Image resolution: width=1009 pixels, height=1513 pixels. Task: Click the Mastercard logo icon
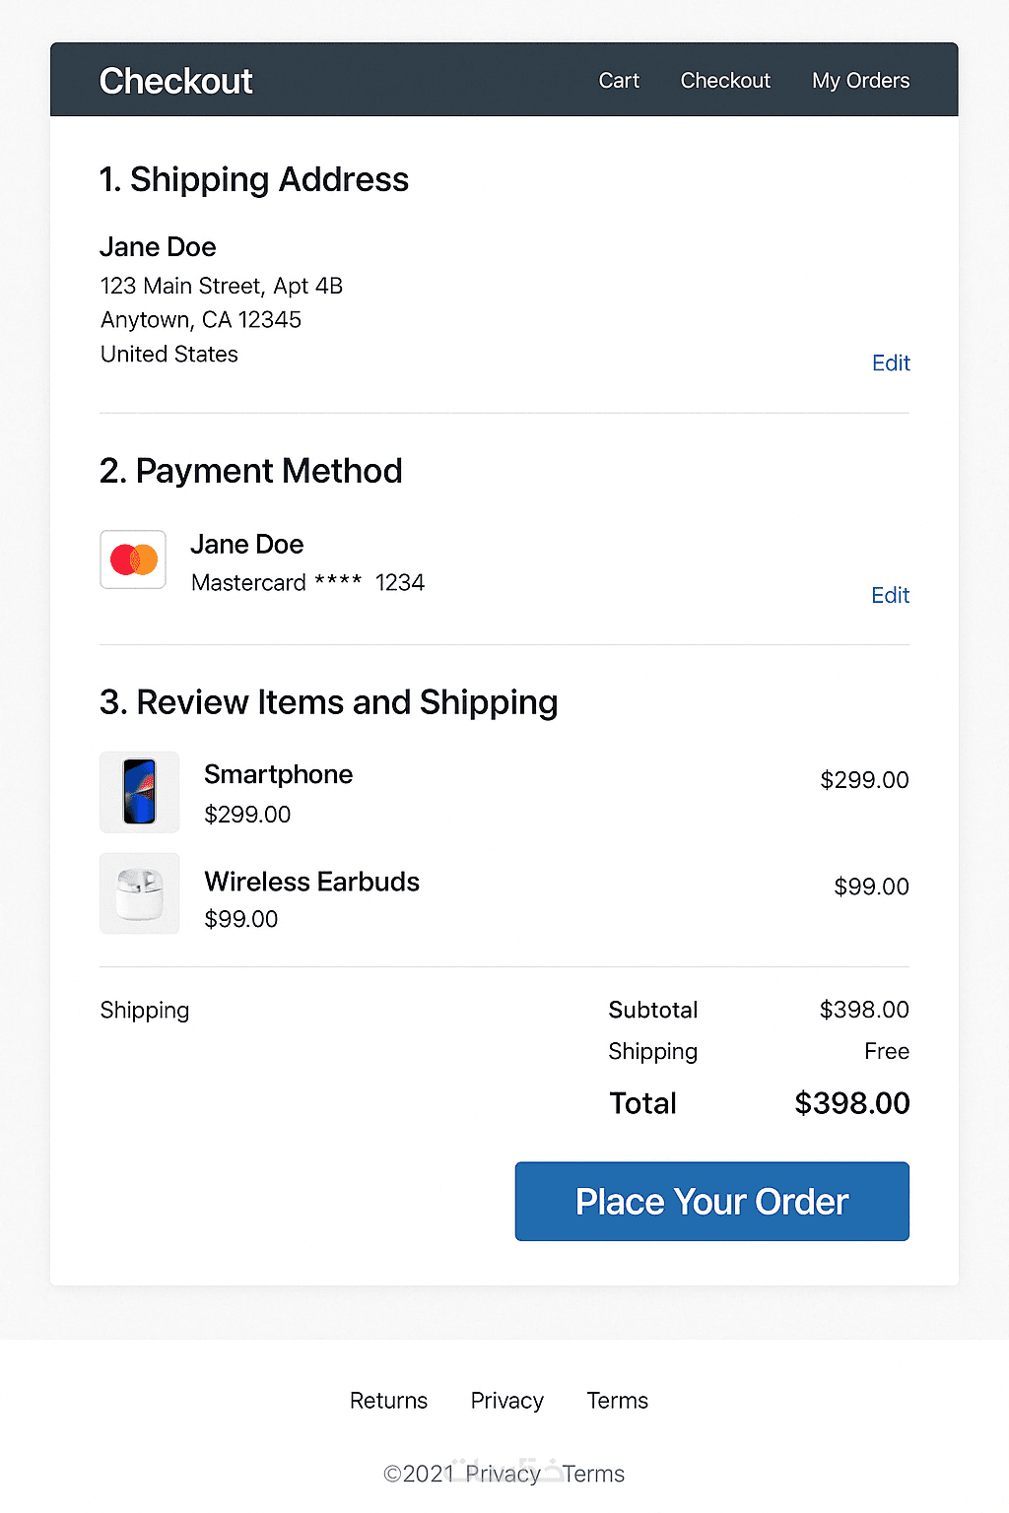pyautogui.click(x=133, y=559)
